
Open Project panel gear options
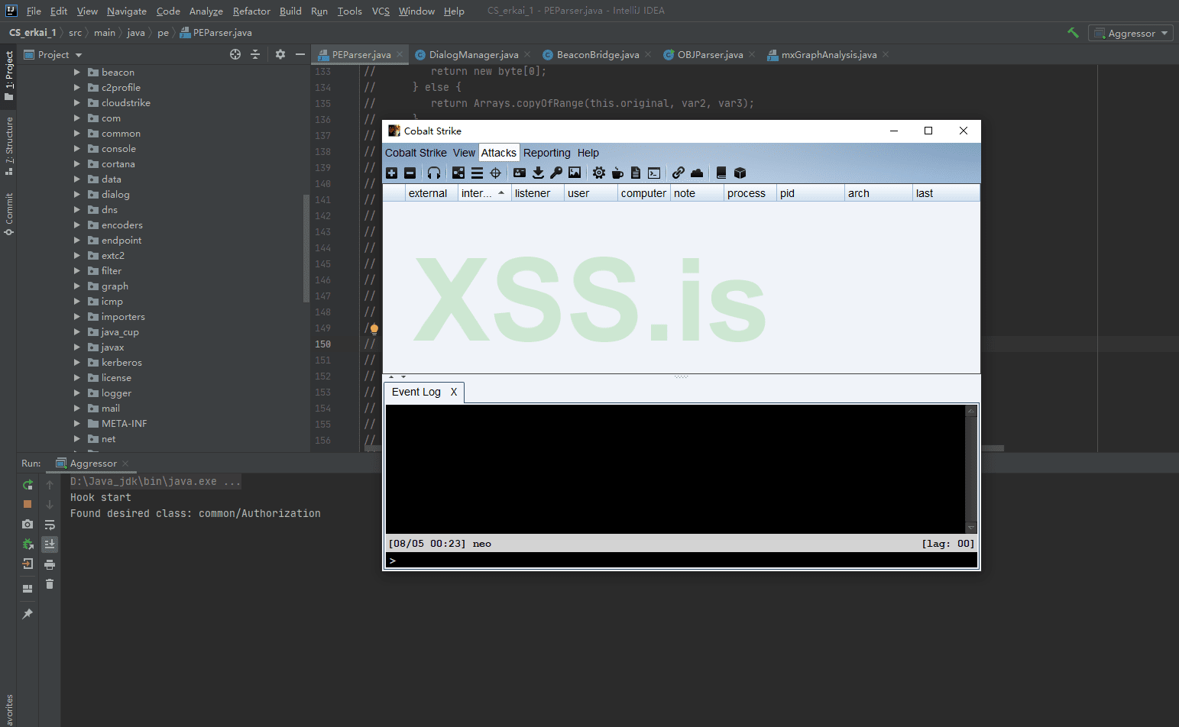click(x=280, y=54)
